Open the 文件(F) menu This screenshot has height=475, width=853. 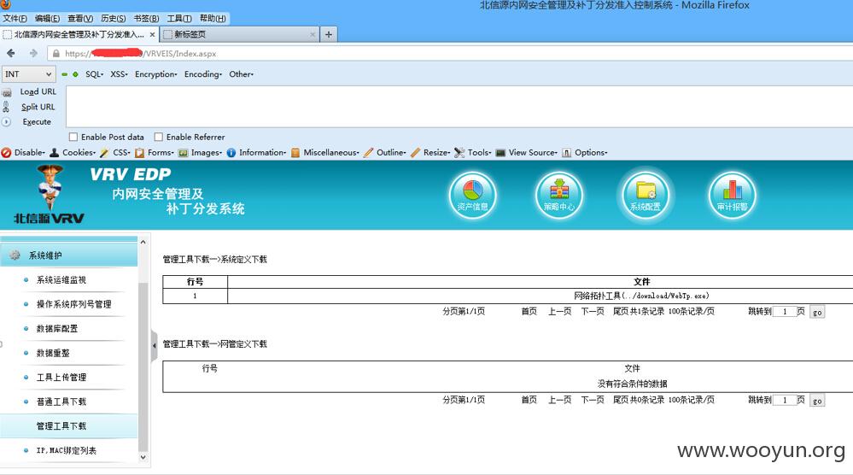coord(15,19)
